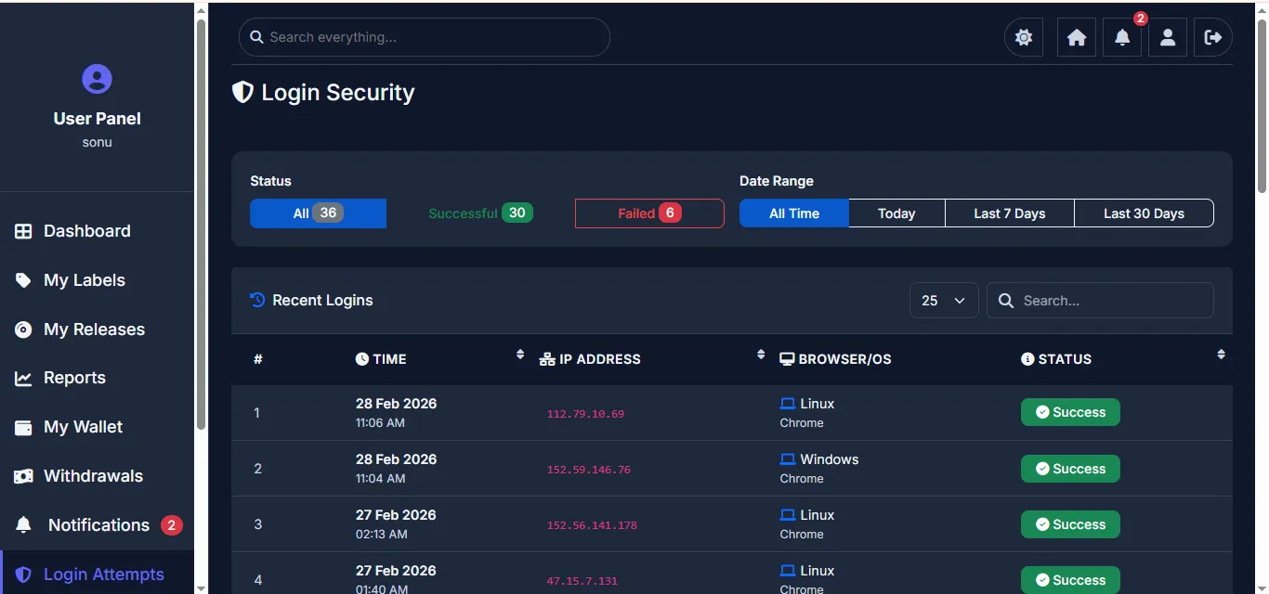
Task: Select the Last 7 Days range
Action: [x=1010, y=213]
